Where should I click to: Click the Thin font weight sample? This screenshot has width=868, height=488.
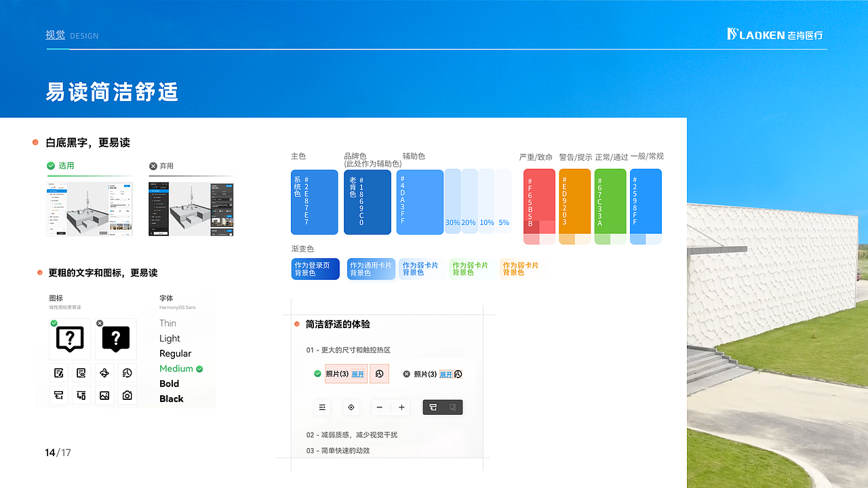(167, 323)
